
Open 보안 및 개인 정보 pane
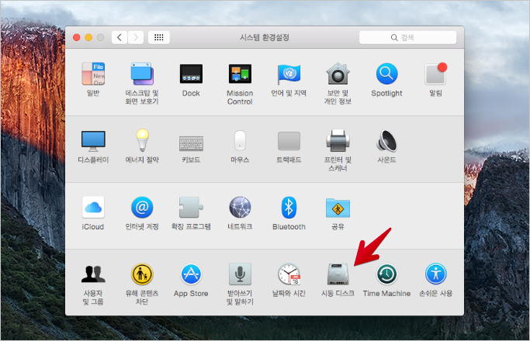click(338, 74)
